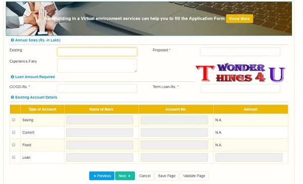The height and width of the screenshot is (184, 303).
Task: Click the Know More button in banner
Action: (239, 19)
